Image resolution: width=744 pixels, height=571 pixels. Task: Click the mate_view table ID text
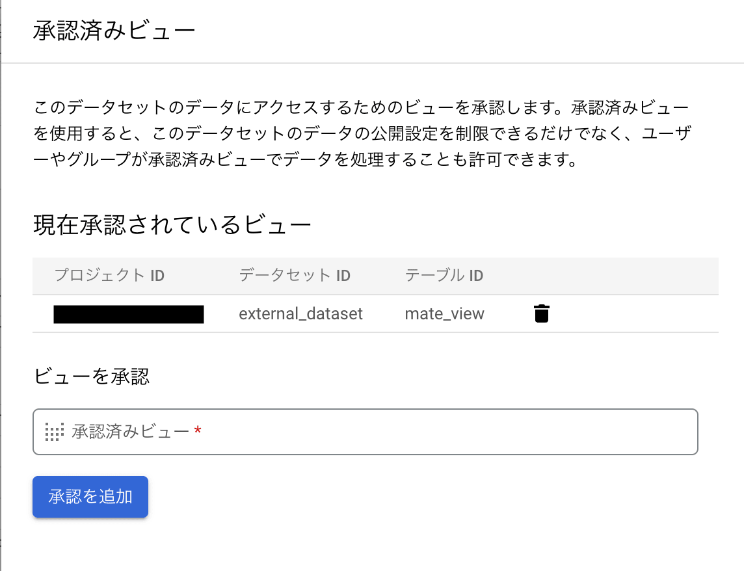click(x=444, y=313)
